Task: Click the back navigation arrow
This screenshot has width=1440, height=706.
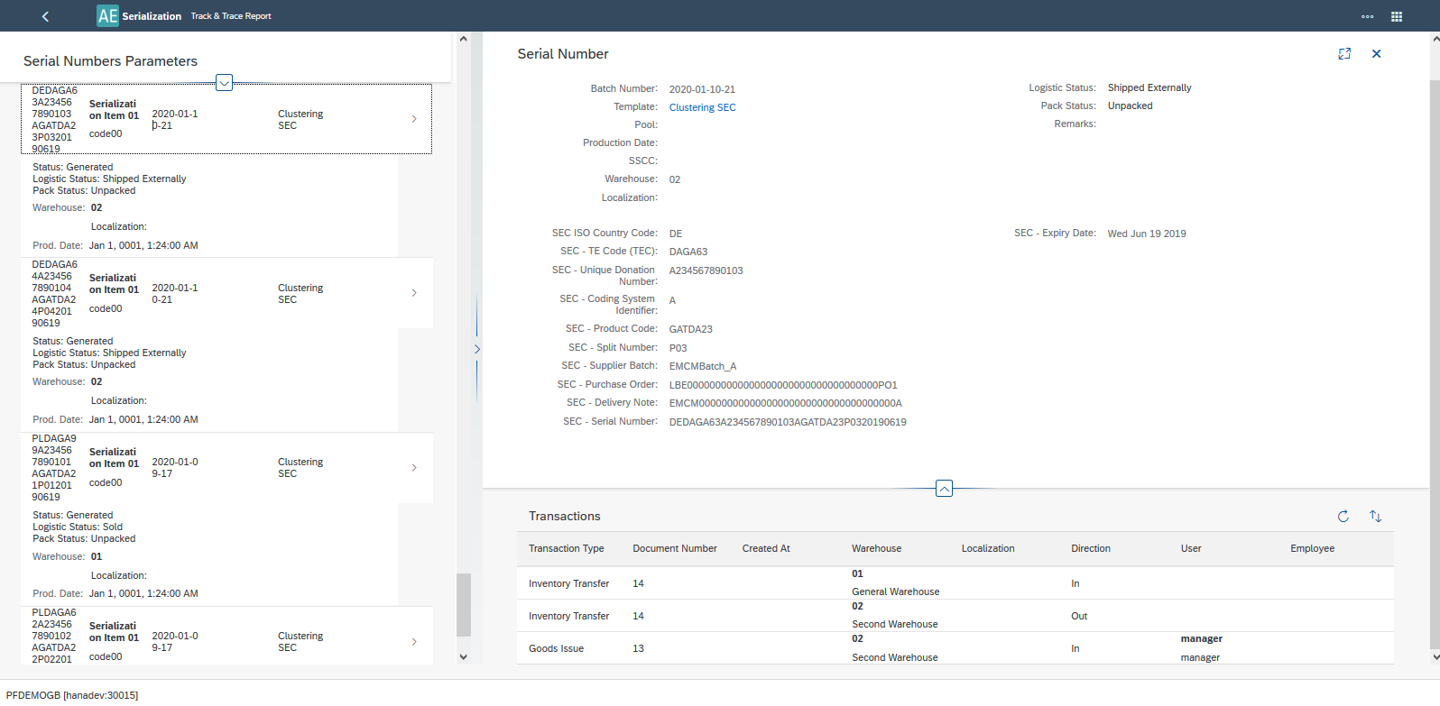Action: tap(45, 16)
